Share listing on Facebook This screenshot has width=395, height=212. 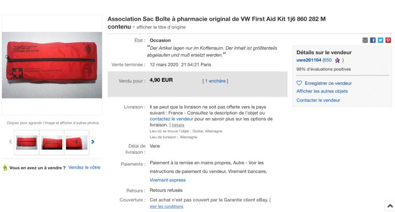point(373,40)
